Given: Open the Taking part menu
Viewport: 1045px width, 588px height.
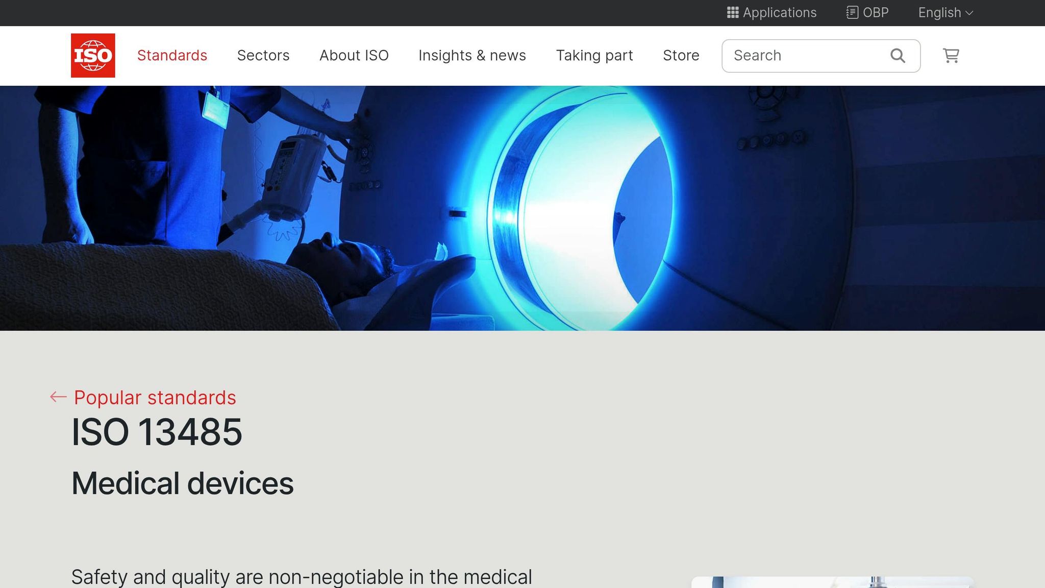Looking at the screenshot, I should click(594, 55).
